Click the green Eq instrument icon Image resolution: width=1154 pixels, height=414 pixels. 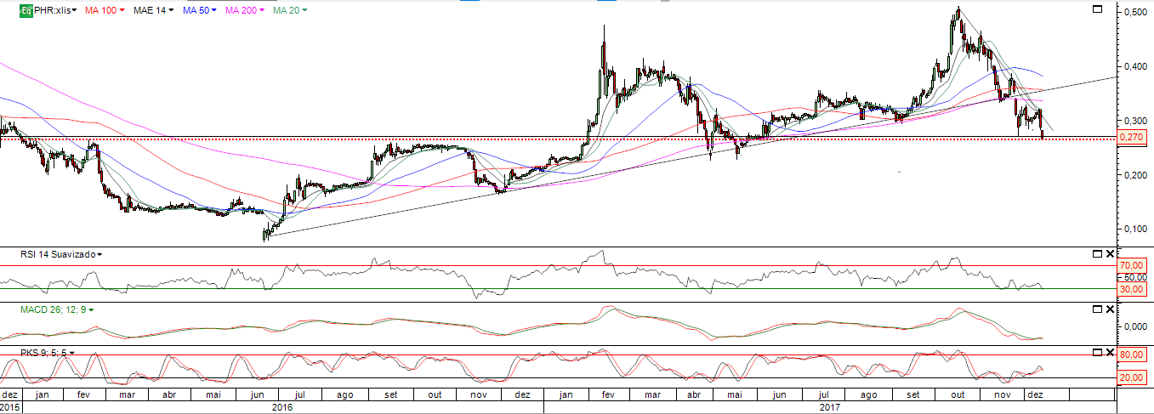tap(26, 10)
